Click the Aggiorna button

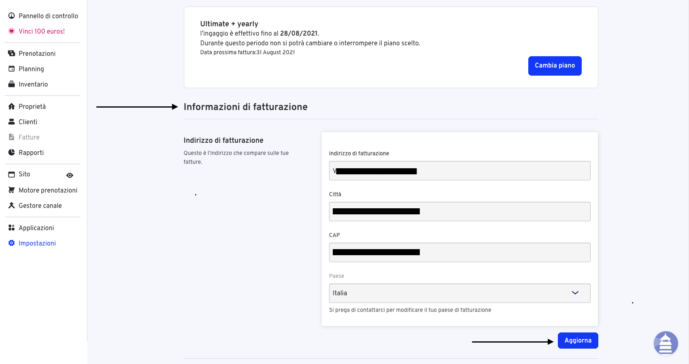(578, 341)
